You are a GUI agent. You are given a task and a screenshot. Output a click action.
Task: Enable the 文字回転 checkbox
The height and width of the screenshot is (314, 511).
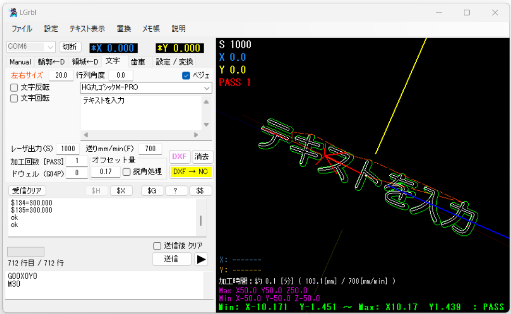tap(14, 98)
